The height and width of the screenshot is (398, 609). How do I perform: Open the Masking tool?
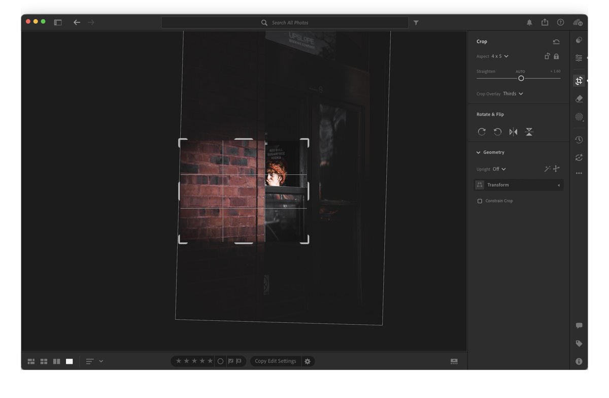tap(579, 117)
